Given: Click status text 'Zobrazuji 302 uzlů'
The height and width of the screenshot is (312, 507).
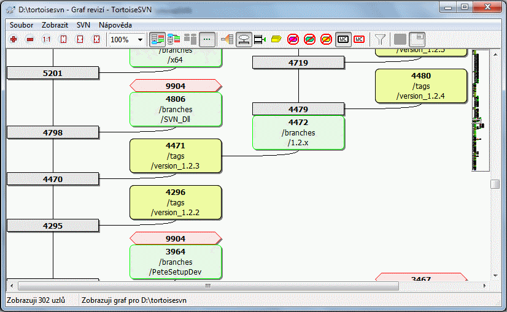Looking at the screenshot, I should [x=36, y=300].
